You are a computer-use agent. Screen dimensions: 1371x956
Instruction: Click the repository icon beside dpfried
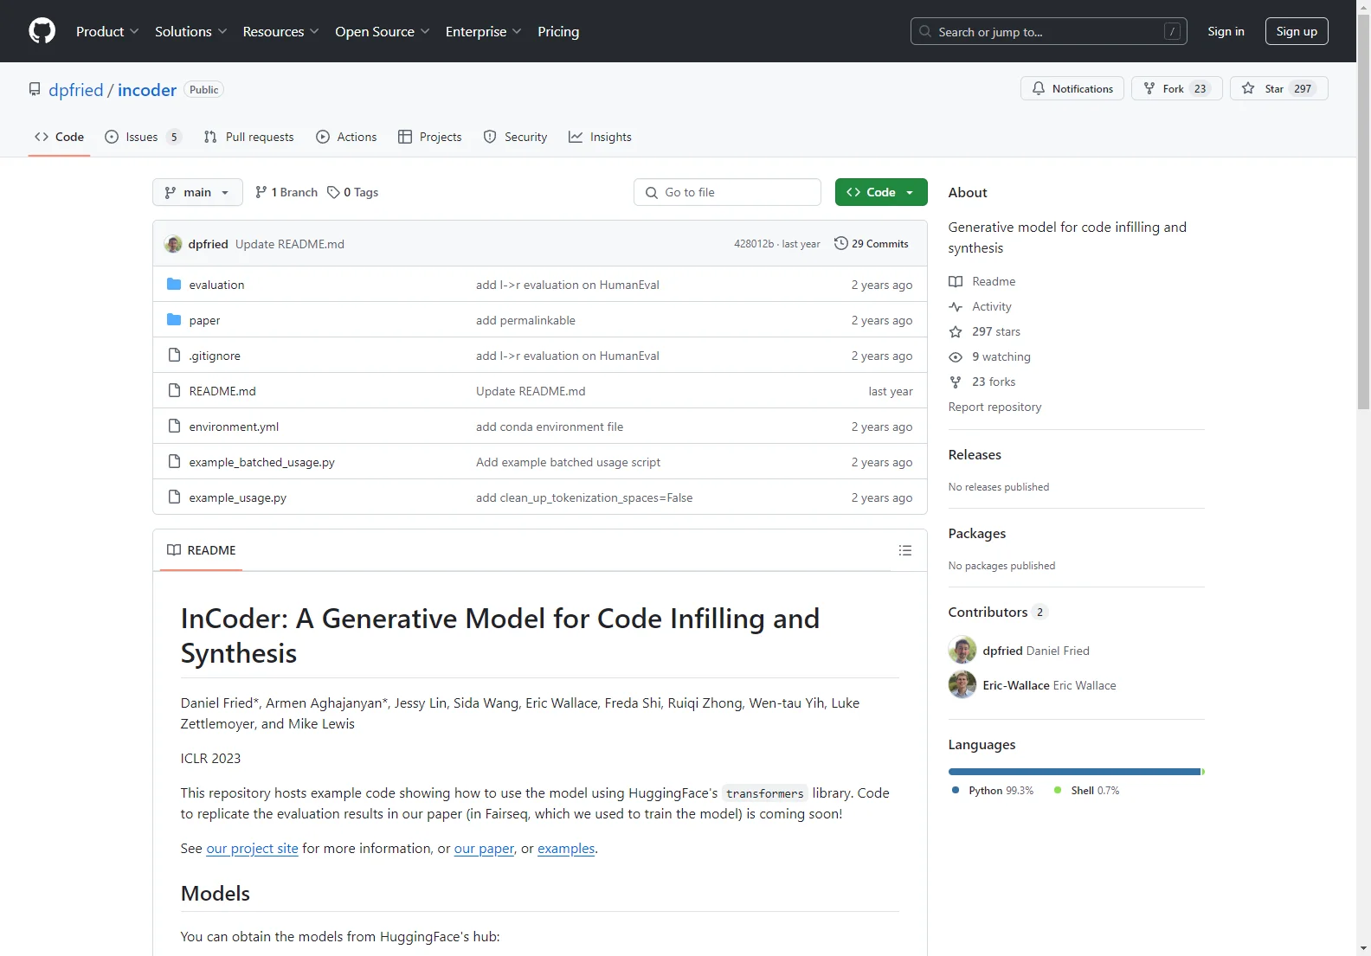coord(35,89)
